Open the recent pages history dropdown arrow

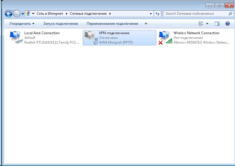[23, 14]
